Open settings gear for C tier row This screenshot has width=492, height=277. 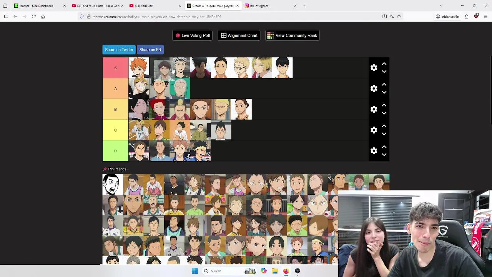coord(374,130)
